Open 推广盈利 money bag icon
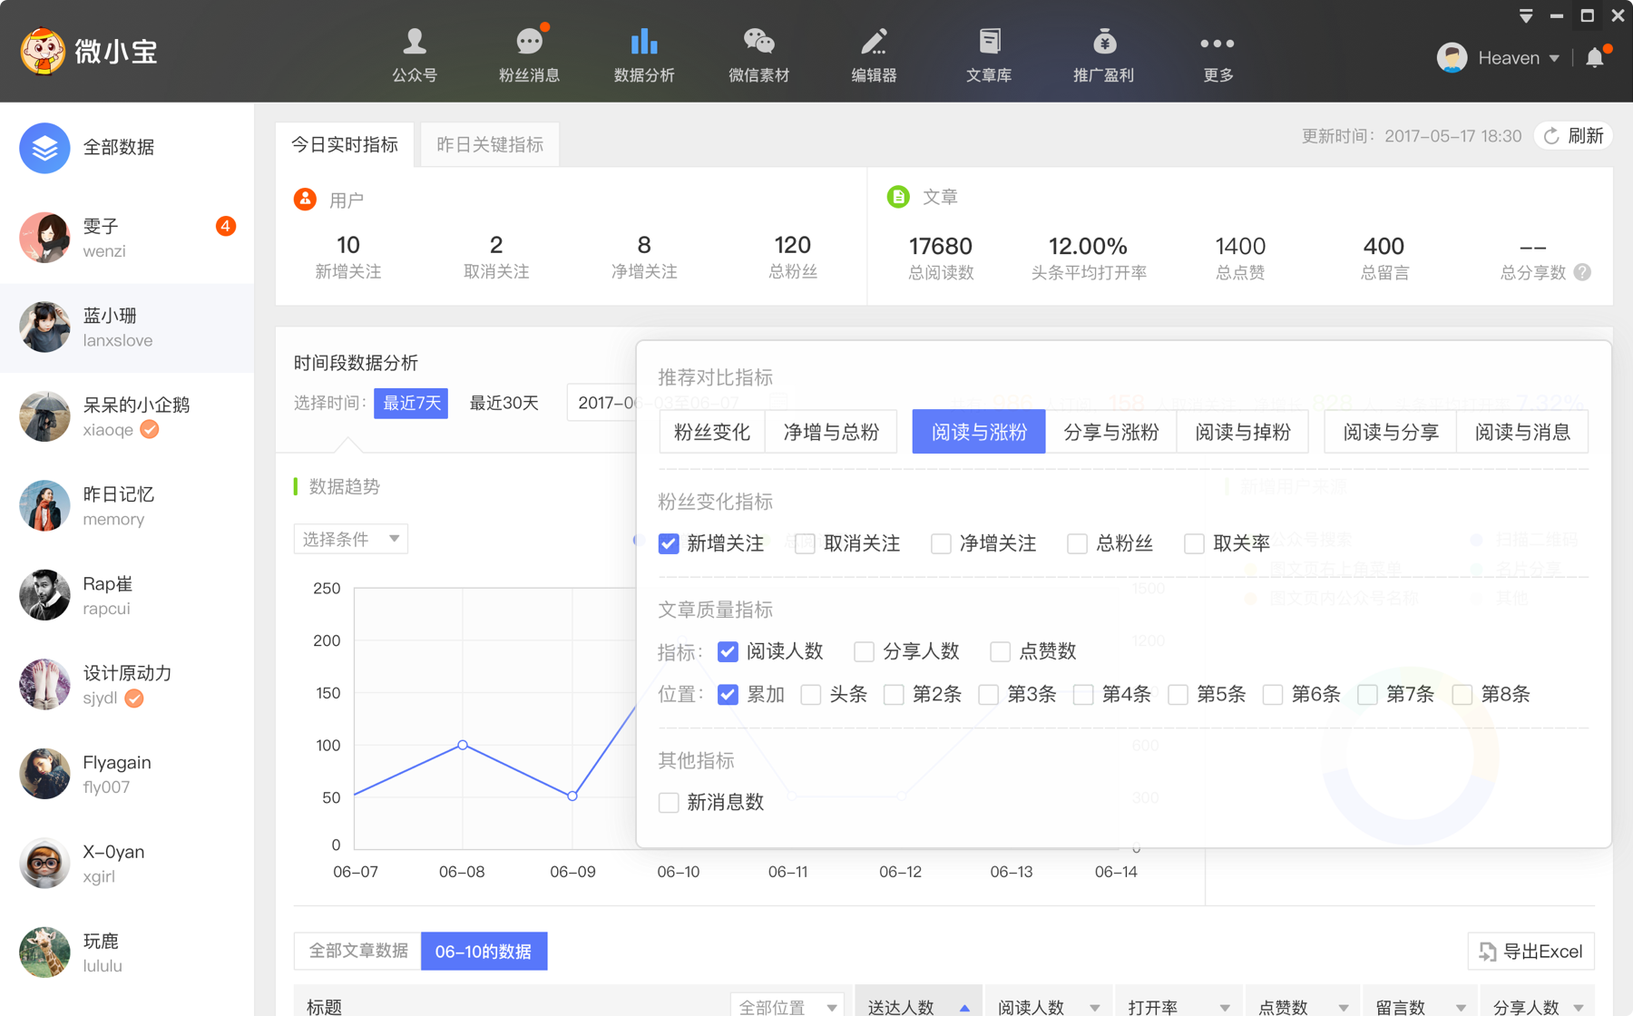Viewport: 1633px width, 1016px height. (x=1104, y=42)
